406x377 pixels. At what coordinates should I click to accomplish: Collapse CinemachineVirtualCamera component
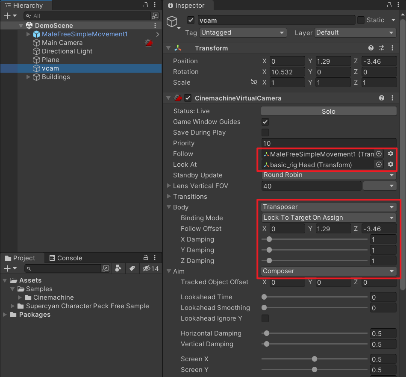168,98
